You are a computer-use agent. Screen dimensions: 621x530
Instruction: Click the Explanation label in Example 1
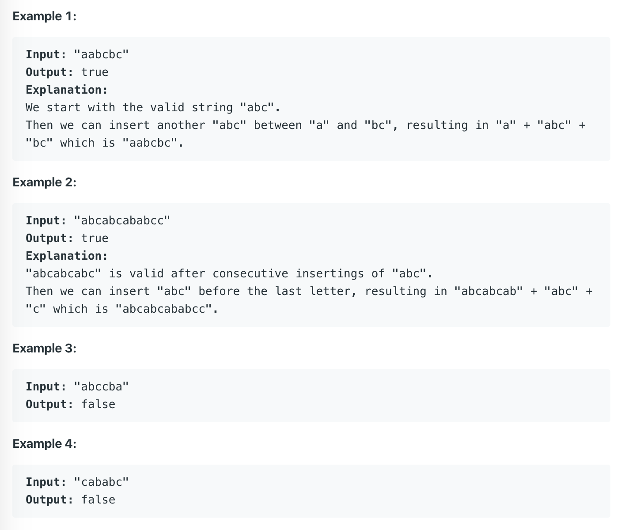(67, 90)
